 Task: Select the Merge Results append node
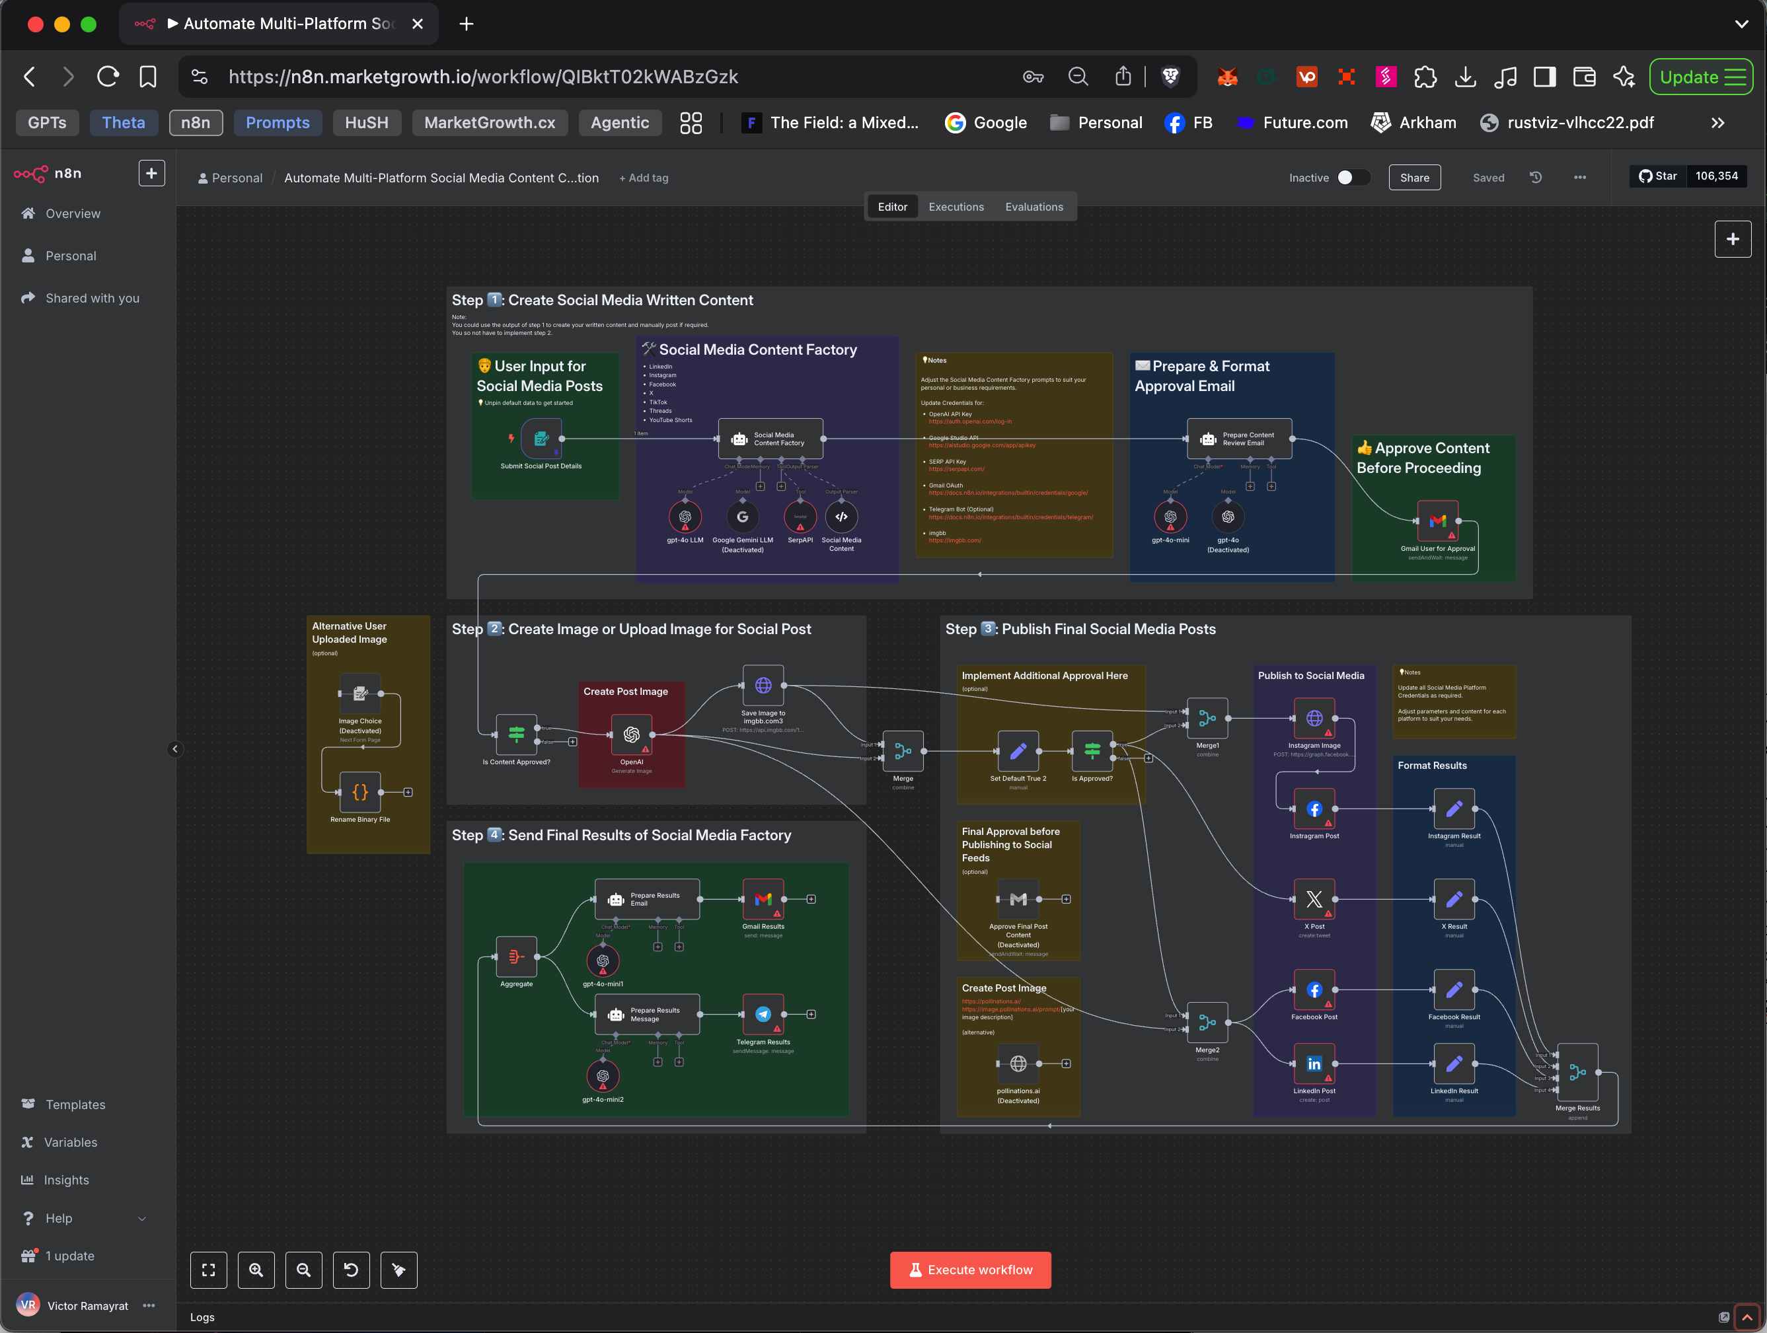click(1578, 1073)
